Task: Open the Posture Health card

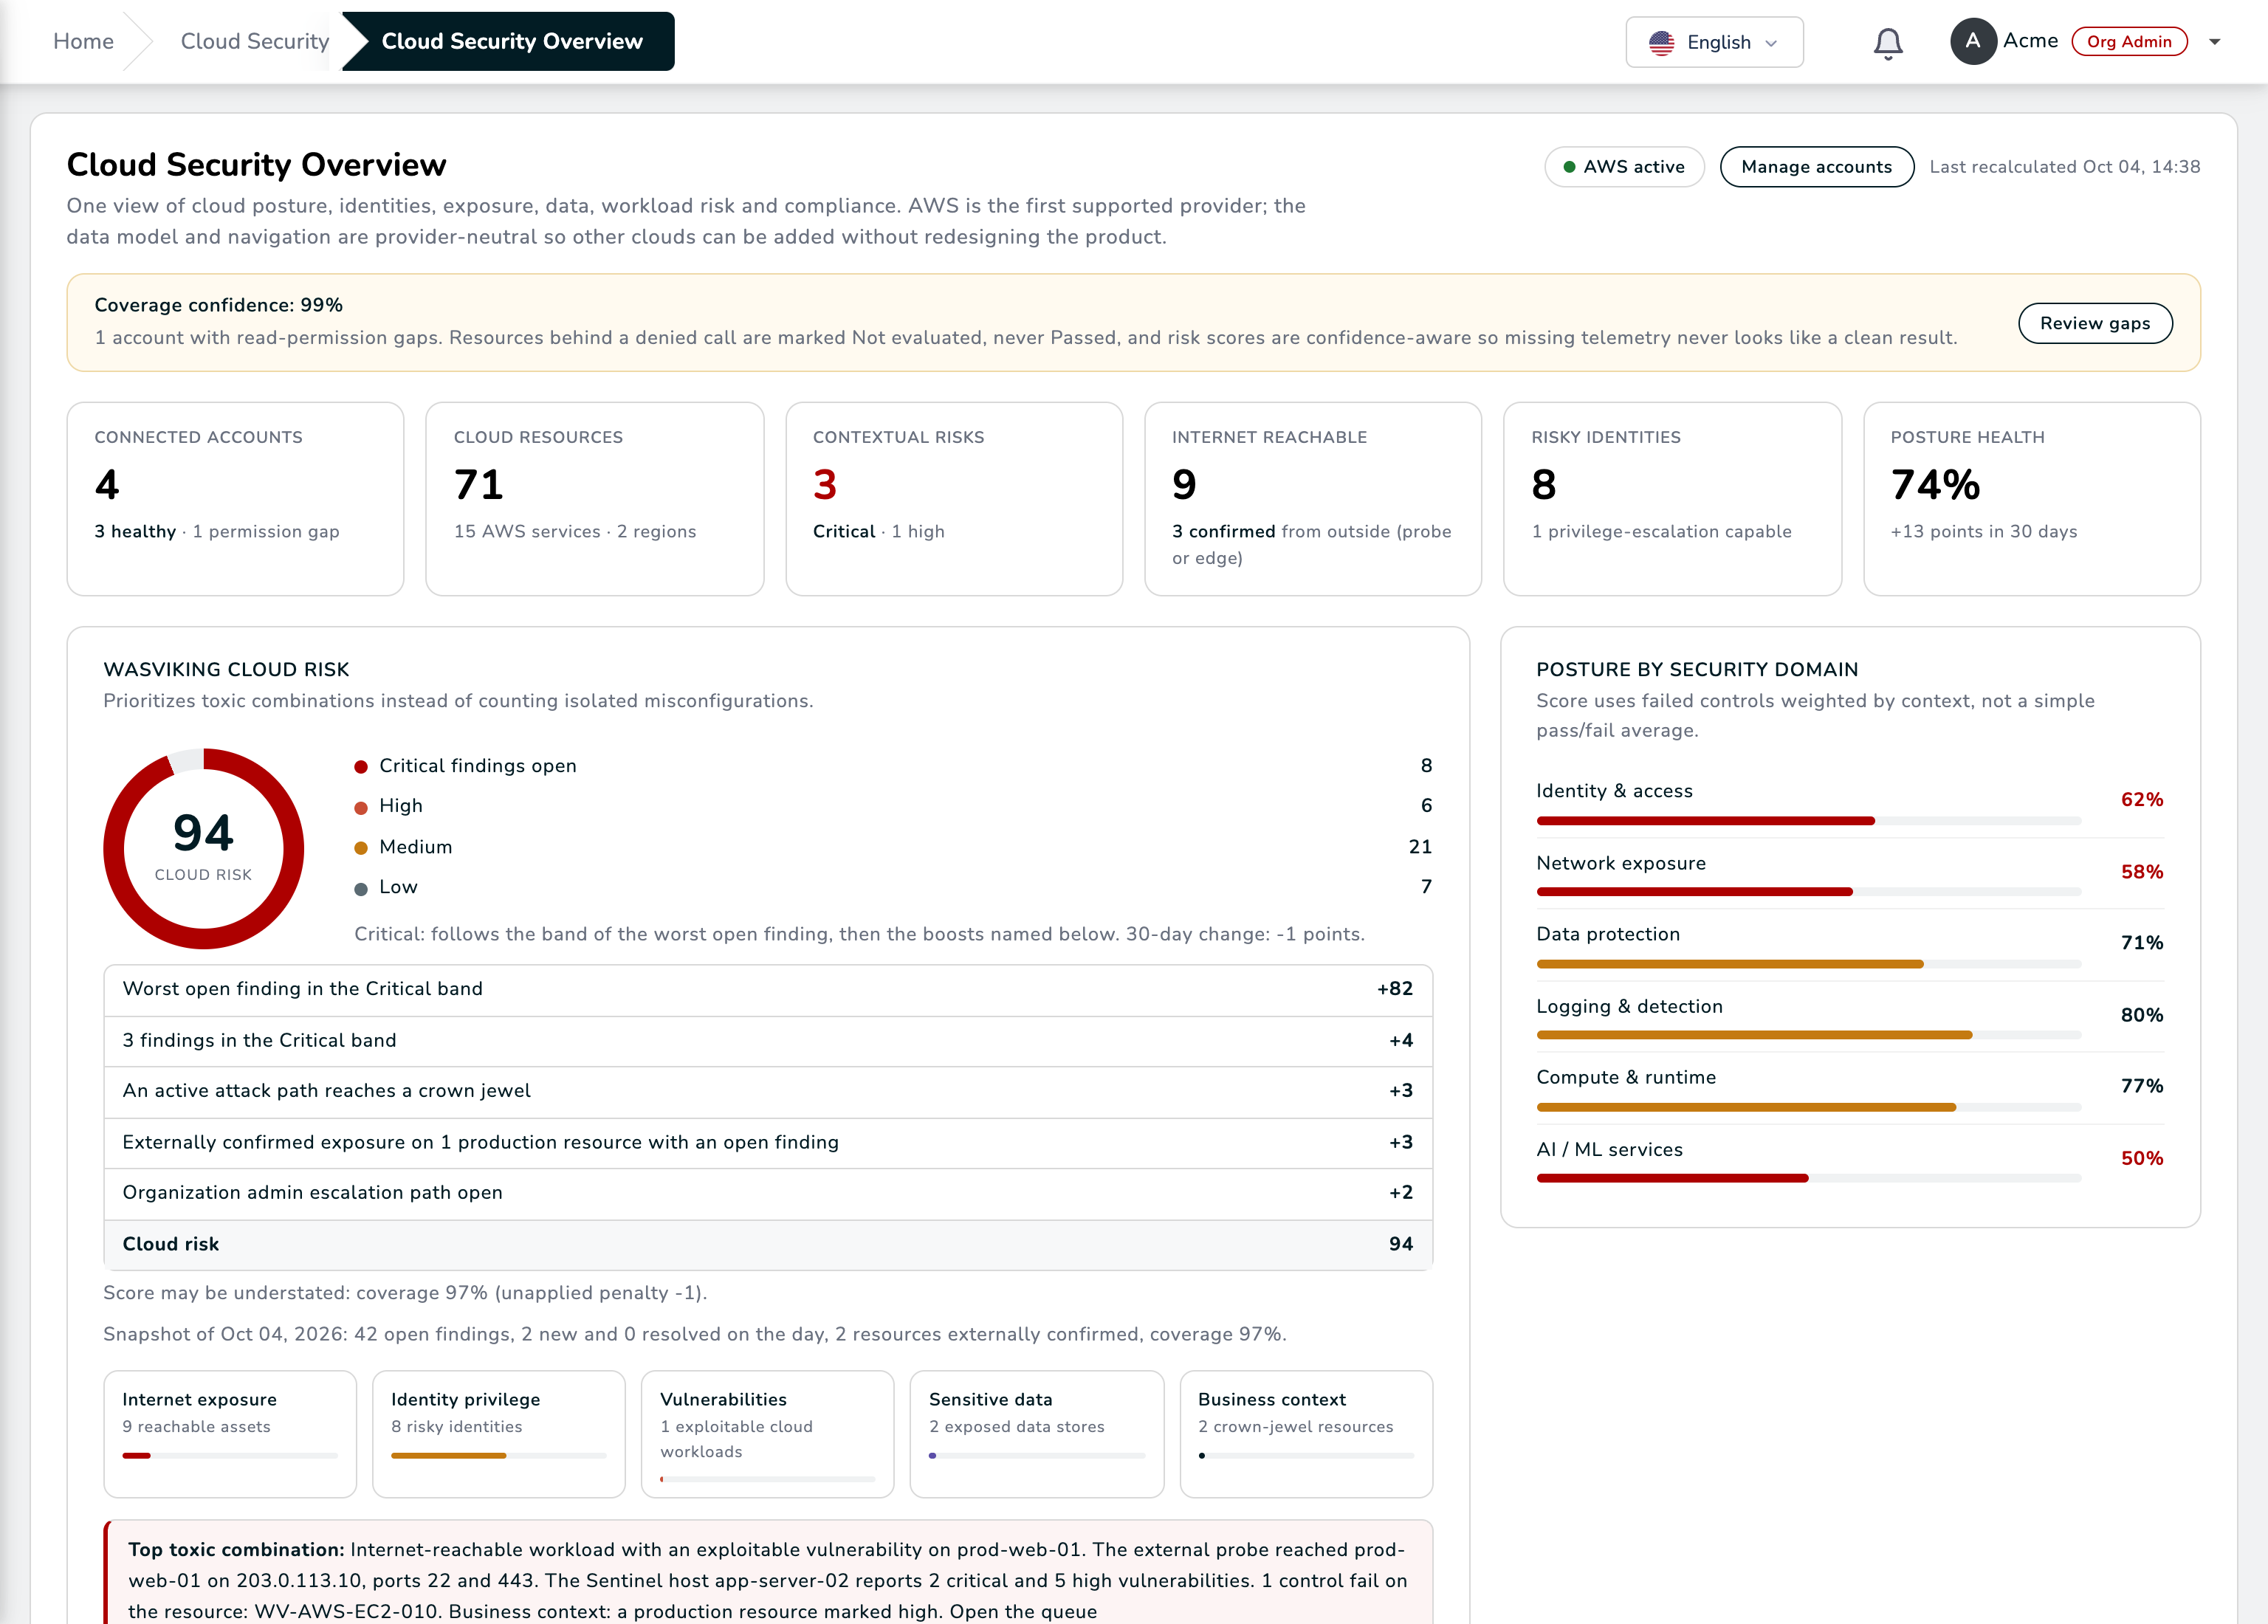Action: 2031,499
